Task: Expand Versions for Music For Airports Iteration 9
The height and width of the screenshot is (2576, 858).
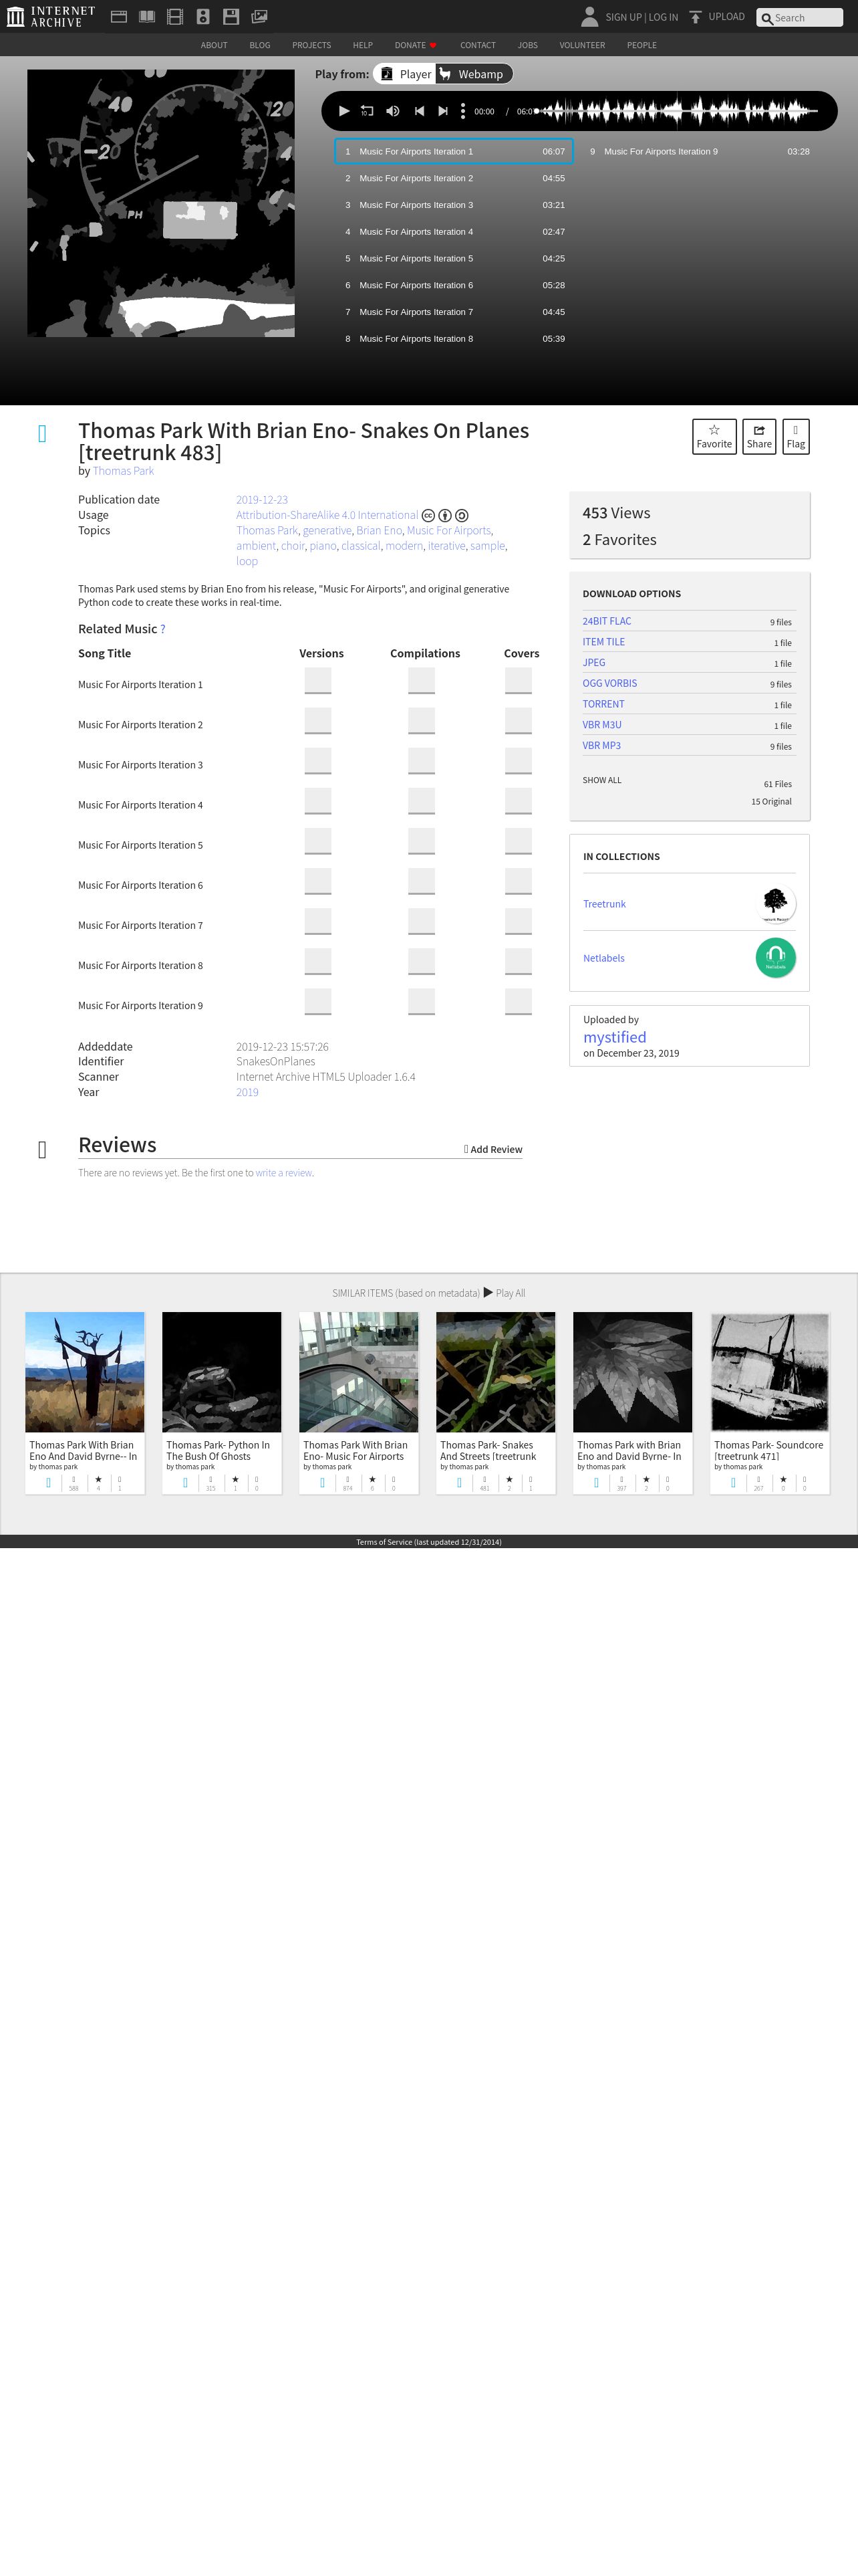Action: pyautogui.click(x=317, y=1001)
